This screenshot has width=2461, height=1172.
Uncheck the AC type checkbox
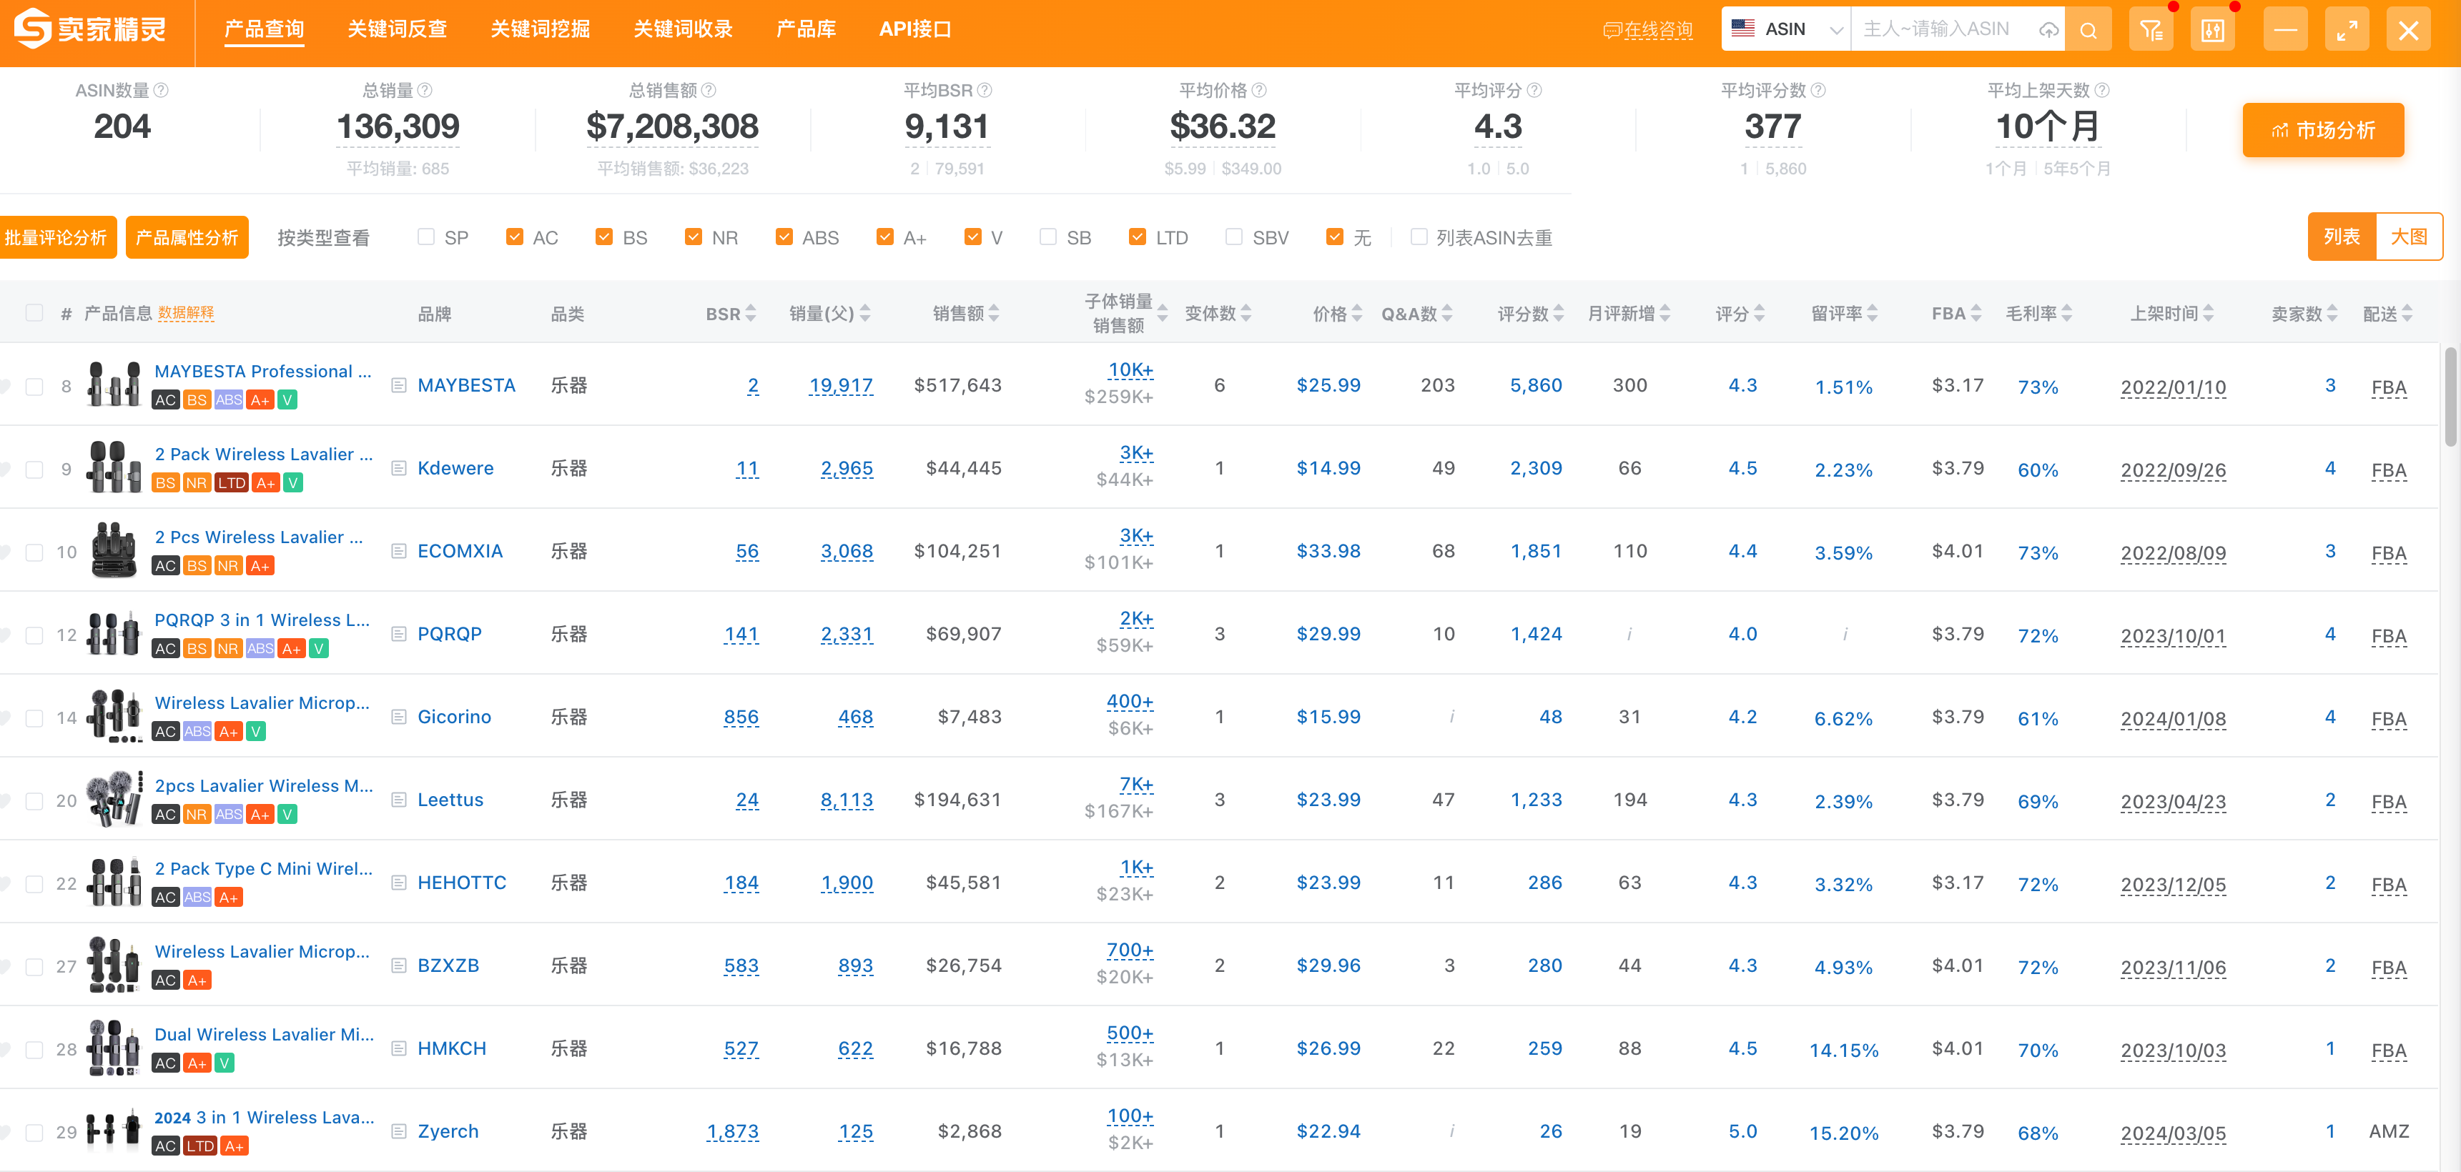pyautogui.click(x=515, y=237)
